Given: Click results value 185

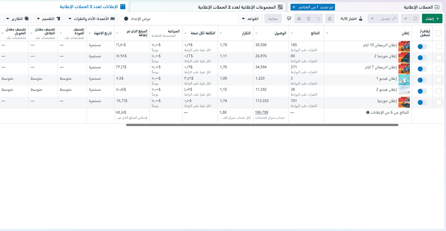Looking at the screenshot, I should [x=294, y=45].
